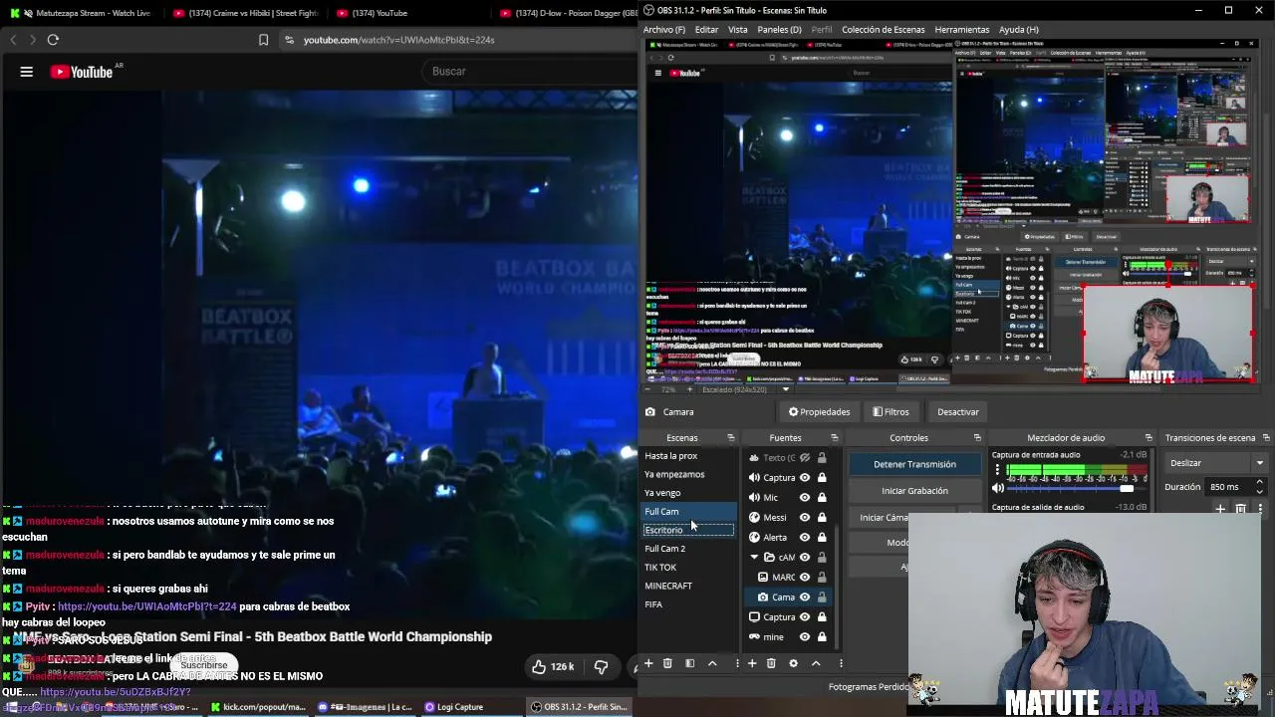Screen dimensions: 1275x717
Task: Click Detener Transmisión button
Action: pos(914,464)
